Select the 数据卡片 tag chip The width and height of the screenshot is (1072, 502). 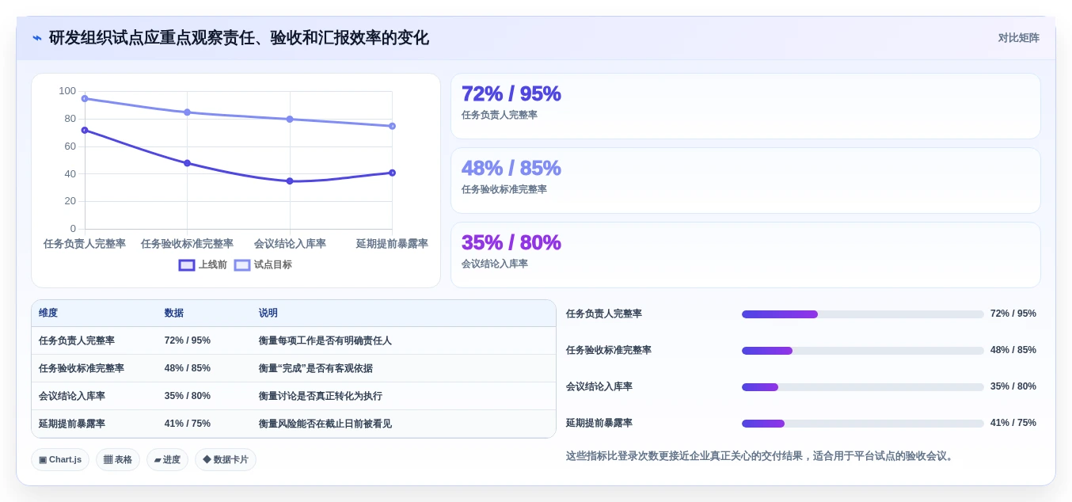[x=226, y=460]
